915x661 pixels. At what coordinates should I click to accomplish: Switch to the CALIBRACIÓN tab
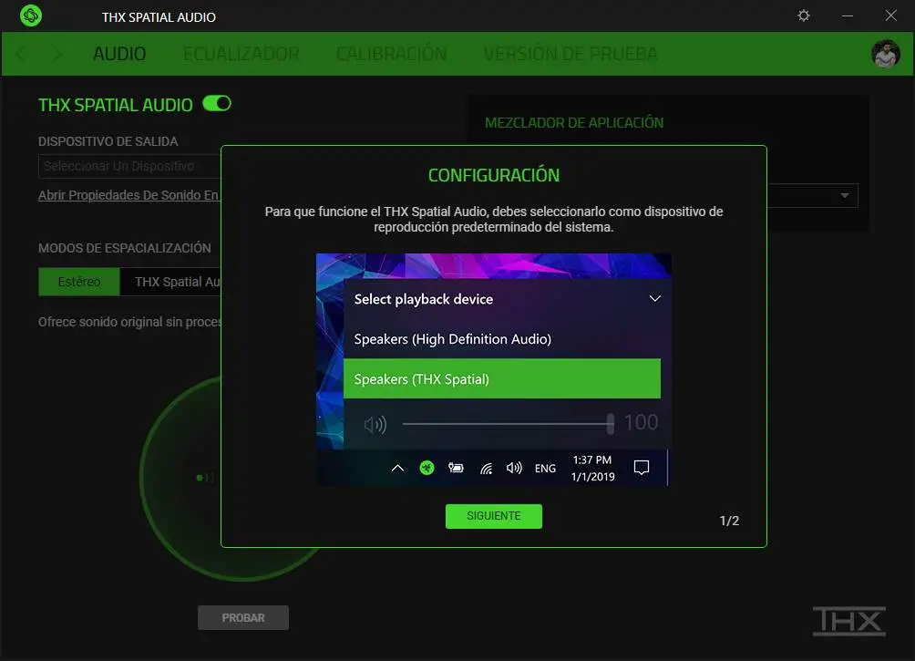[392, 54]
